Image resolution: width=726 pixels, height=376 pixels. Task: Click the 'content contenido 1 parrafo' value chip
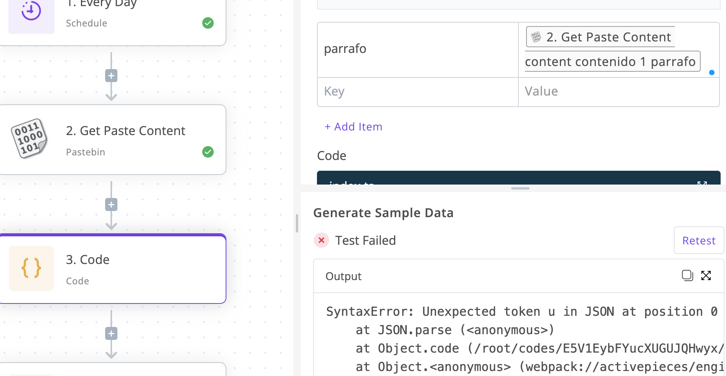pos(612,61)
